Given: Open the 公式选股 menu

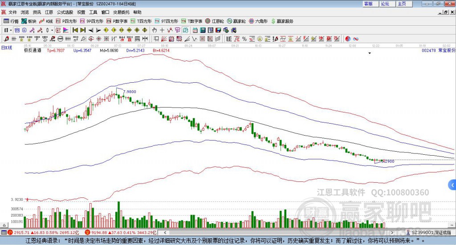Looking at the screenshot, I should (x=65, y=12).
